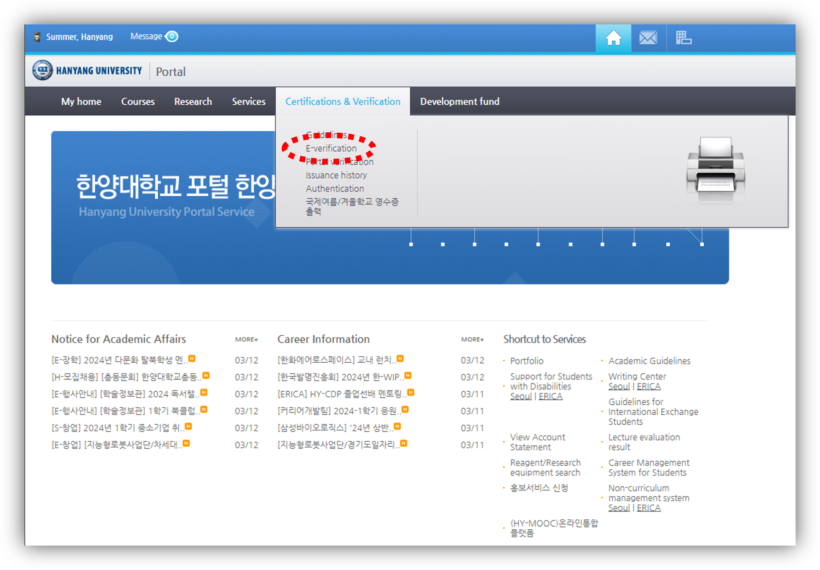Screen dimensions: 820x570
Task: Choose Authentication from the submenu
Action: (x=335, y=189)
